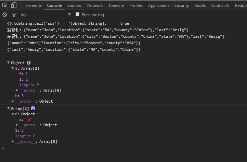
Task: Collapse the top-level Array[2] entry
Action: click(x=9, y=108)
